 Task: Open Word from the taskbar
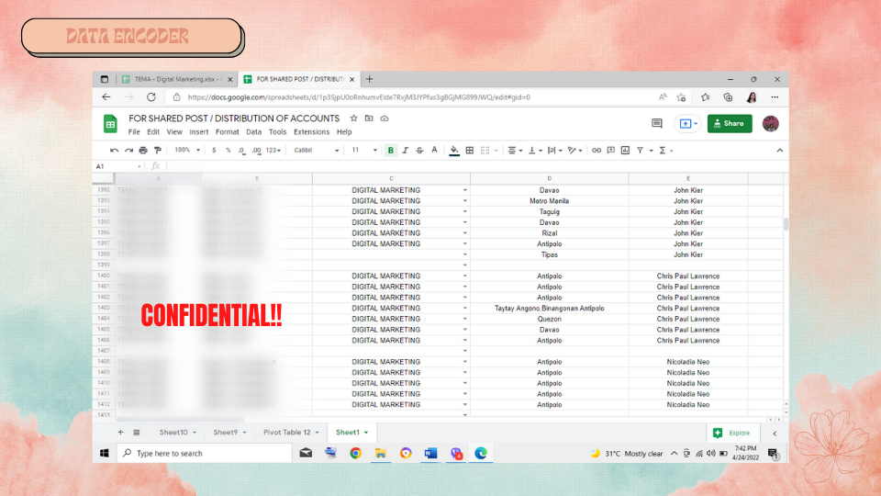430,453
